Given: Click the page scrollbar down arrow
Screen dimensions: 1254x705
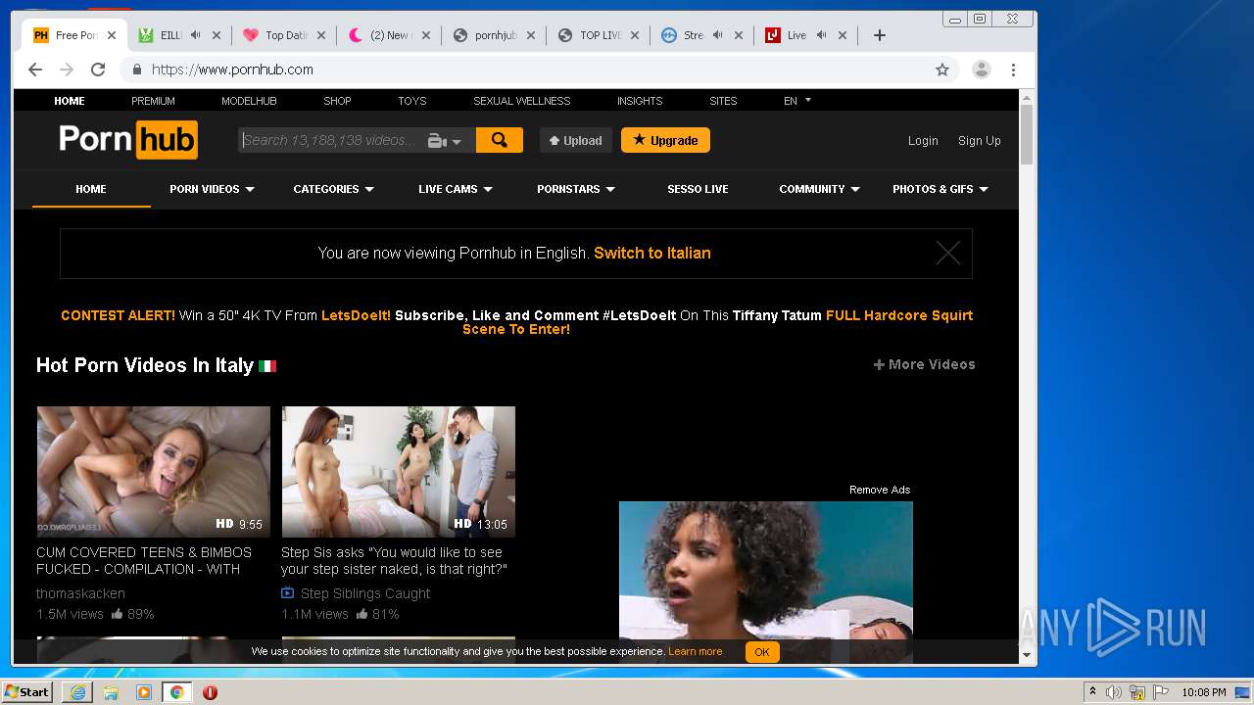Looking at the screenshot, I should 1027,655.
